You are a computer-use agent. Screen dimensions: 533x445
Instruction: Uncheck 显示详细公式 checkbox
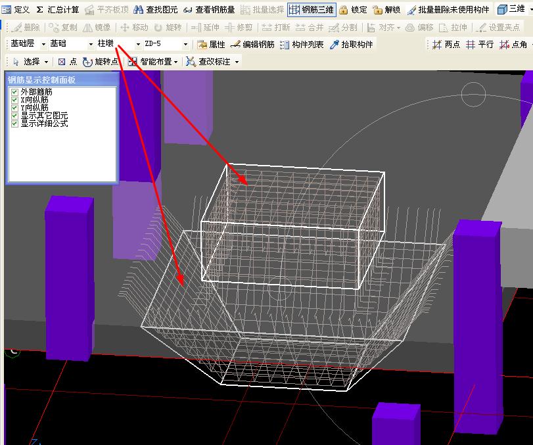click(x=14, y=124)
